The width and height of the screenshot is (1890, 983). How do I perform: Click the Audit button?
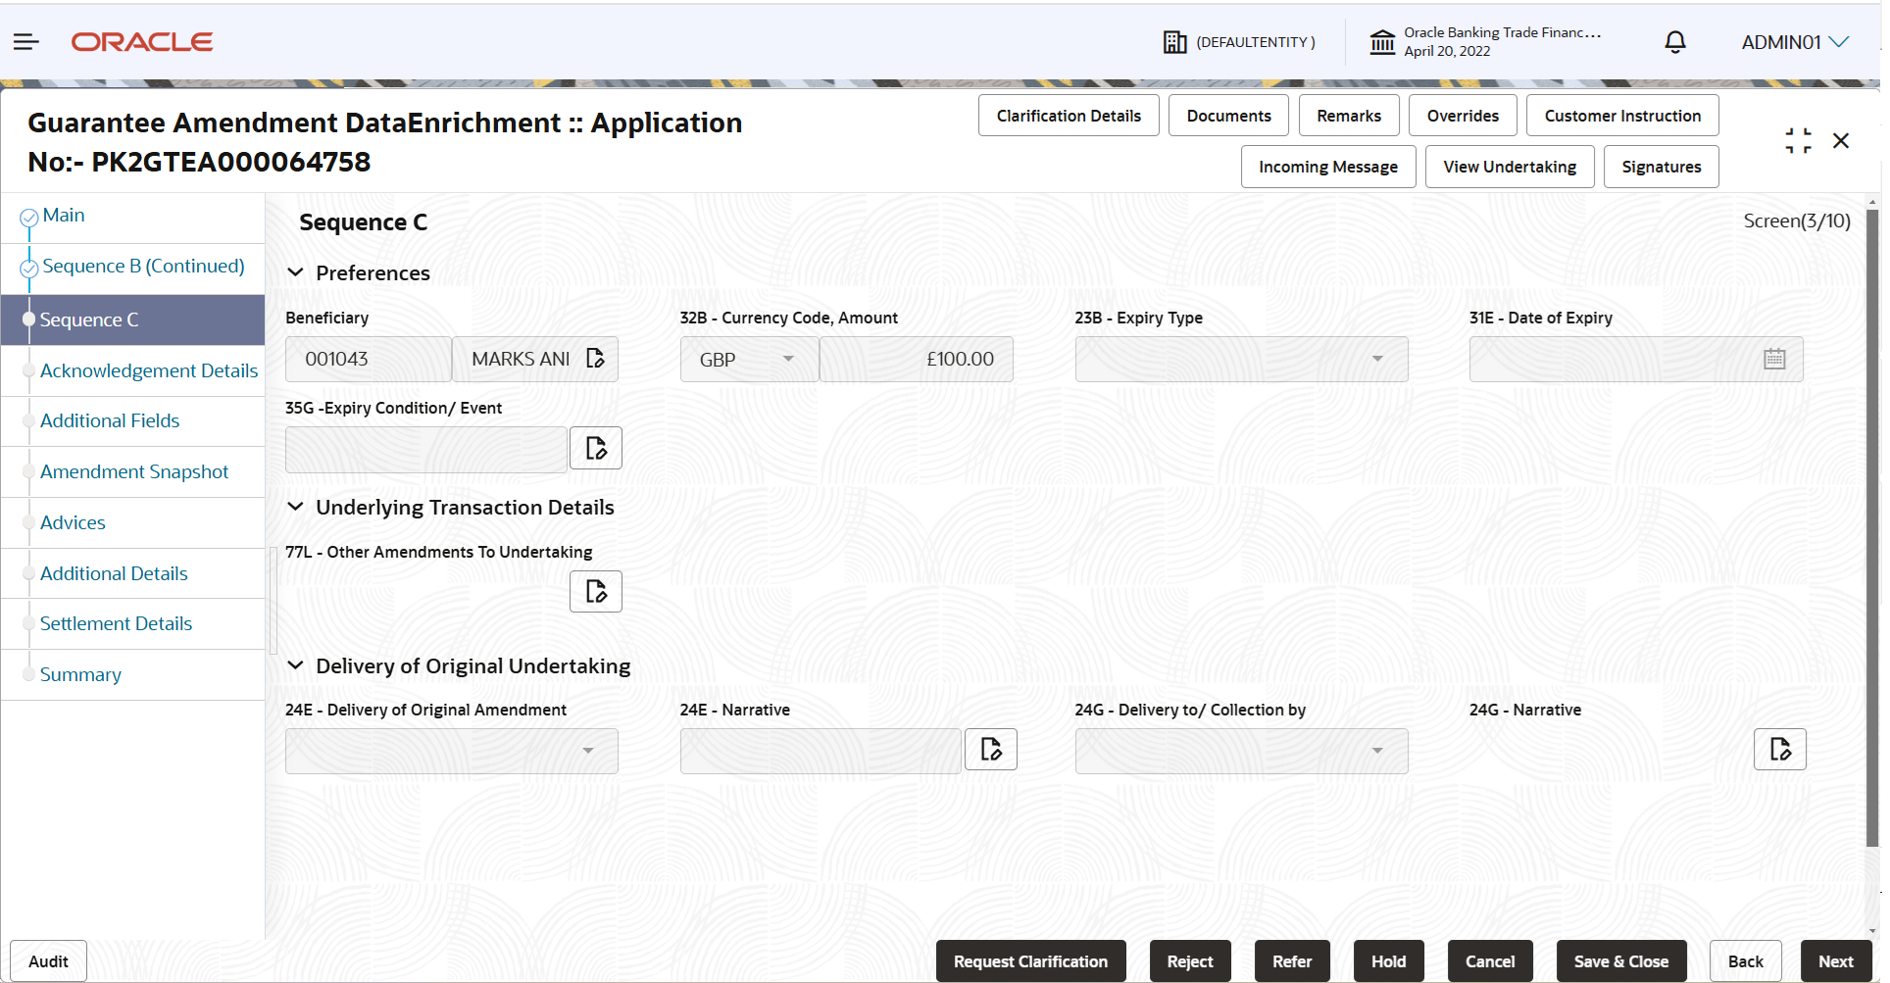[48, 961]
